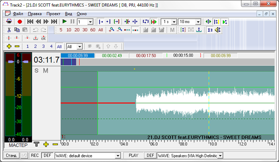Screen dimensions: 279x162
Task: Click the waveform icon at toolbar start
Action: point(9,22)
